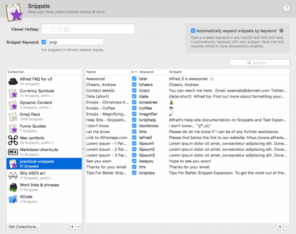Viewport: 296px width, 234px height.
Task: Select the Mac symbols collection
Action: tap(44, 140)
